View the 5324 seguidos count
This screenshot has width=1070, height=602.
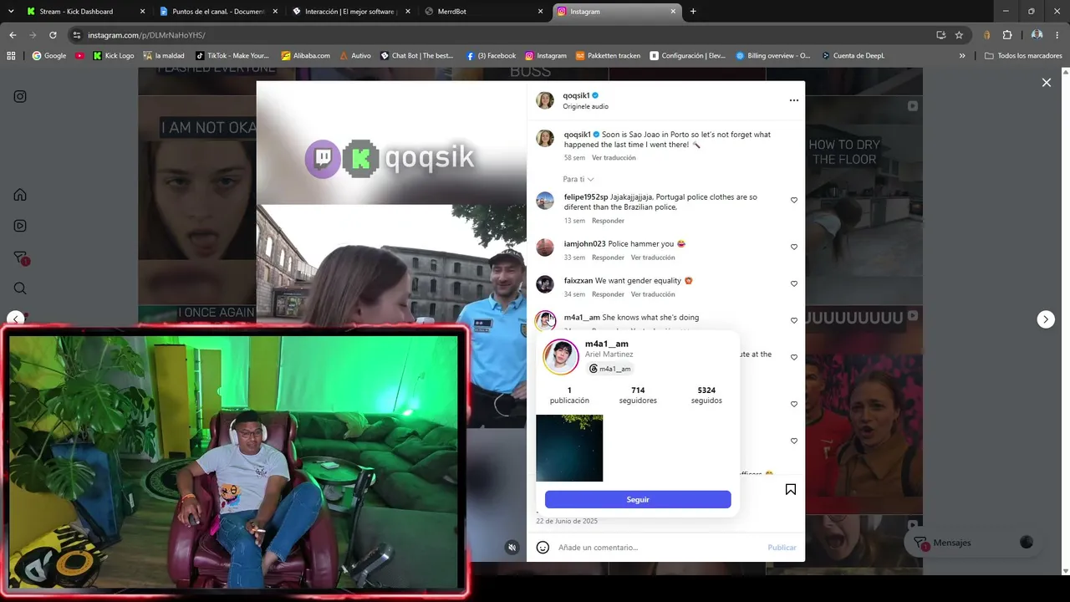706,395
